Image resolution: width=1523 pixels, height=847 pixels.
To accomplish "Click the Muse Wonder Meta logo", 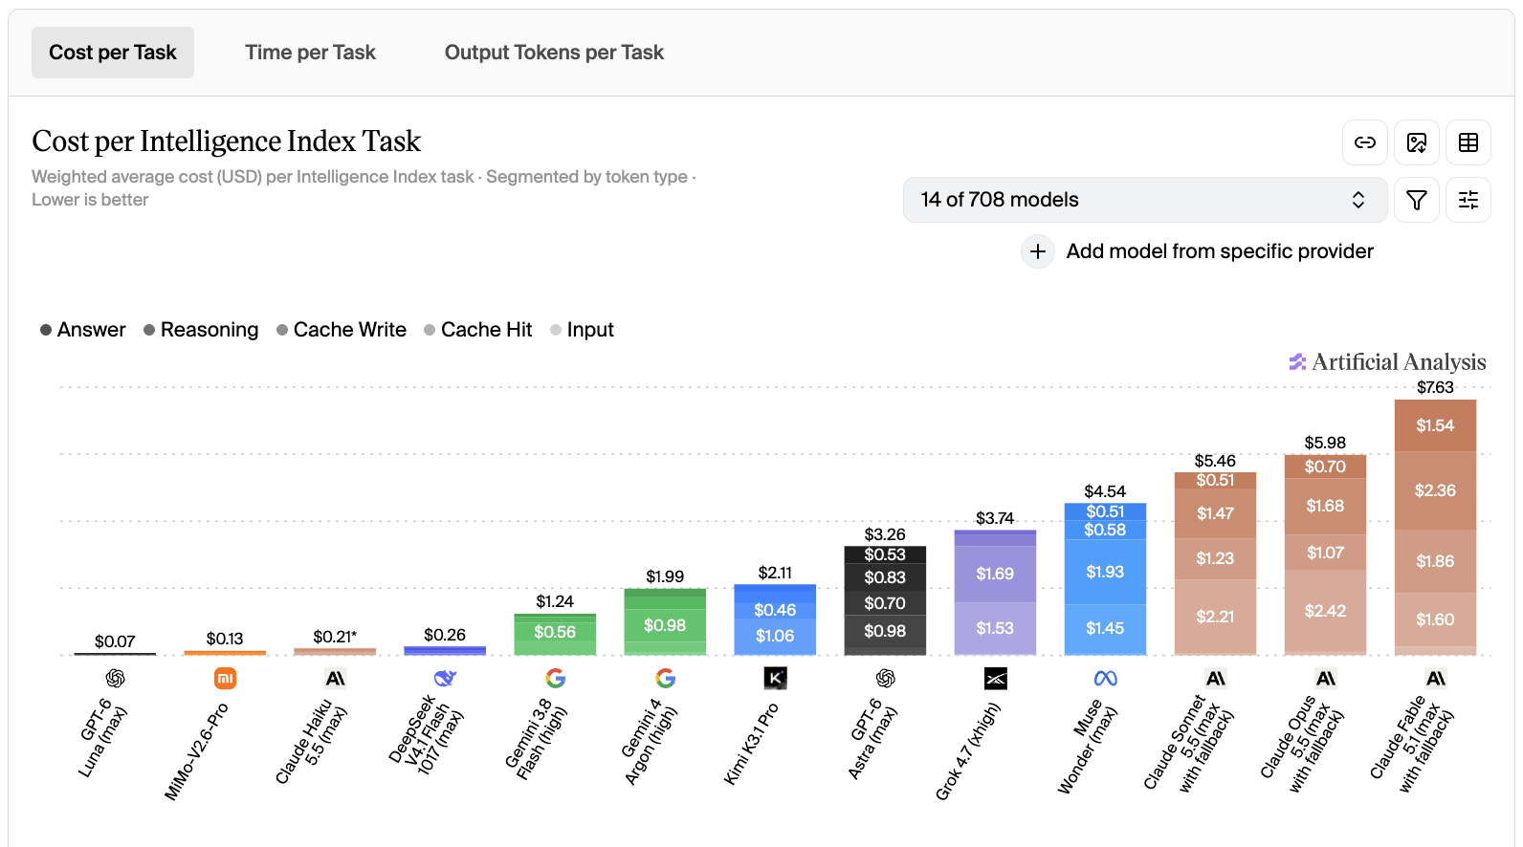I will (x=1105, y=679).
